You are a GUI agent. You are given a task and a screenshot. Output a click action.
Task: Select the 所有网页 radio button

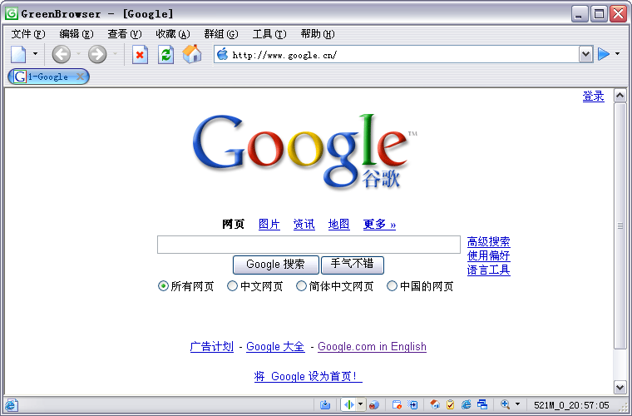click(163, 286)
